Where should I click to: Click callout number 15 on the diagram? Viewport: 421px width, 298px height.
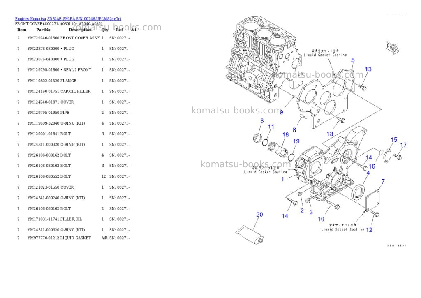(x=394, y=140)
